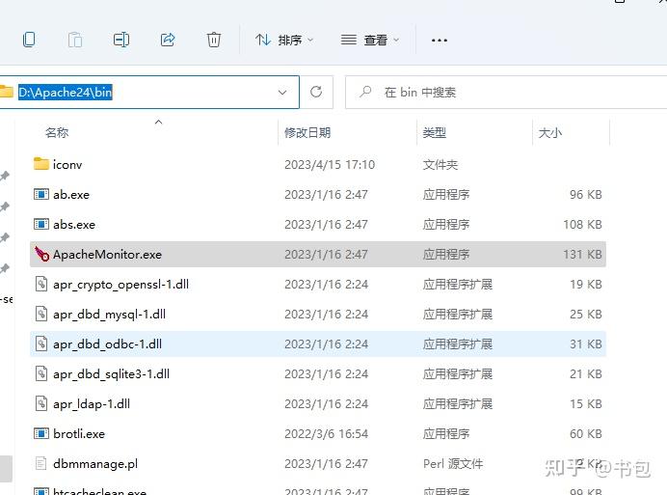Screen dimensions: 667x495
Task: Click the Delete trash icon
Action: click(214, 40)
